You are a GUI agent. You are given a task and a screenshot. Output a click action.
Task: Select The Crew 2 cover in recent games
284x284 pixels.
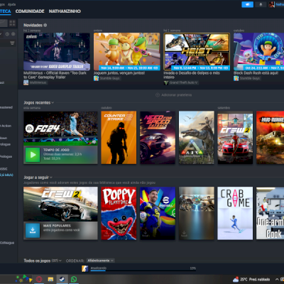coord(235,138)
